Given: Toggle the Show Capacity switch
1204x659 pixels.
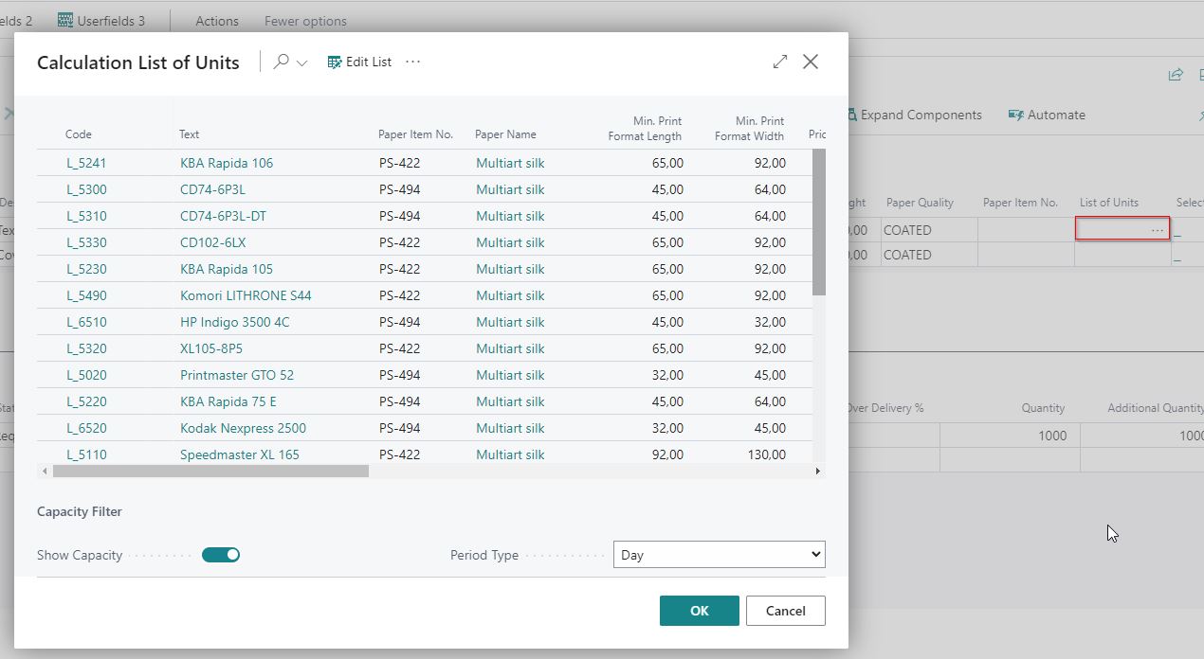Looking at the screenshot, I should 221,555.
